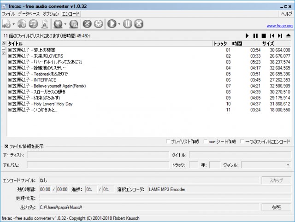
Task: Select track 約束(ぷろみす)
Action: click(x=149, y=98)
